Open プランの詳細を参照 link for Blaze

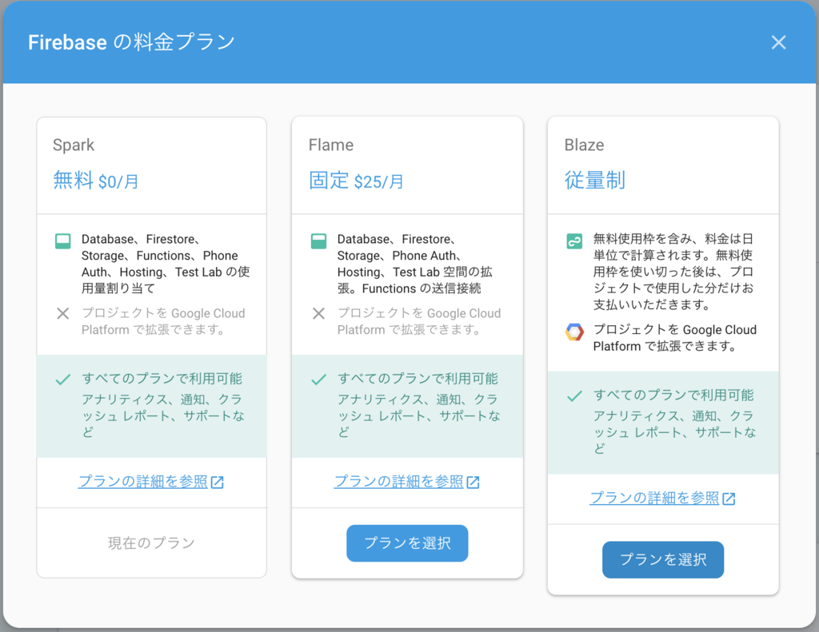click(654, 498)
